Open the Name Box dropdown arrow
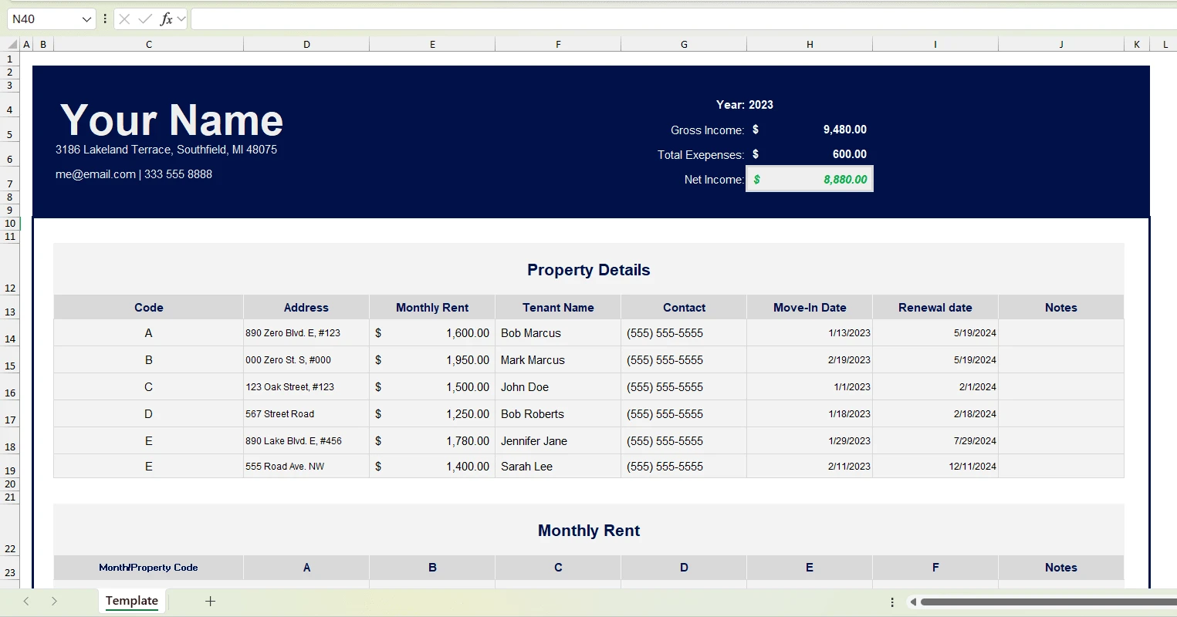The height and width of the screenshot is (617, 1177). tap(86, 19)
